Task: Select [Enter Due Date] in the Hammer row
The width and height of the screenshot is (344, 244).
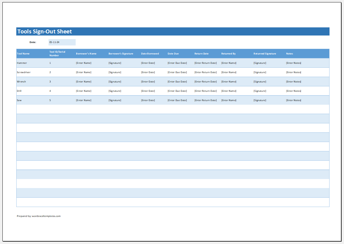Action: [177, 63]
